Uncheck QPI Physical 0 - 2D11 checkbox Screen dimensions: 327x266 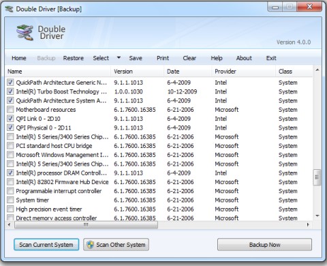(x=10, y=128)
